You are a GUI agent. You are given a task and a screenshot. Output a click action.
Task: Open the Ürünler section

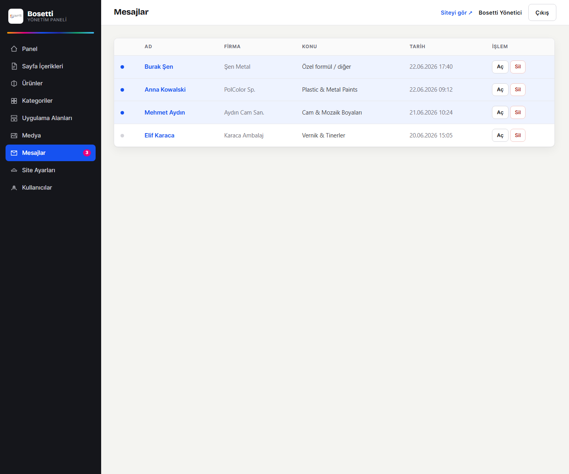pyautogui.click(x=51, y=83)
